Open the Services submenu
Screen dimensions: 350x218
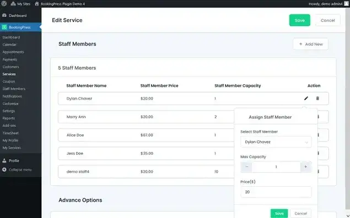[x=9, y=74]
